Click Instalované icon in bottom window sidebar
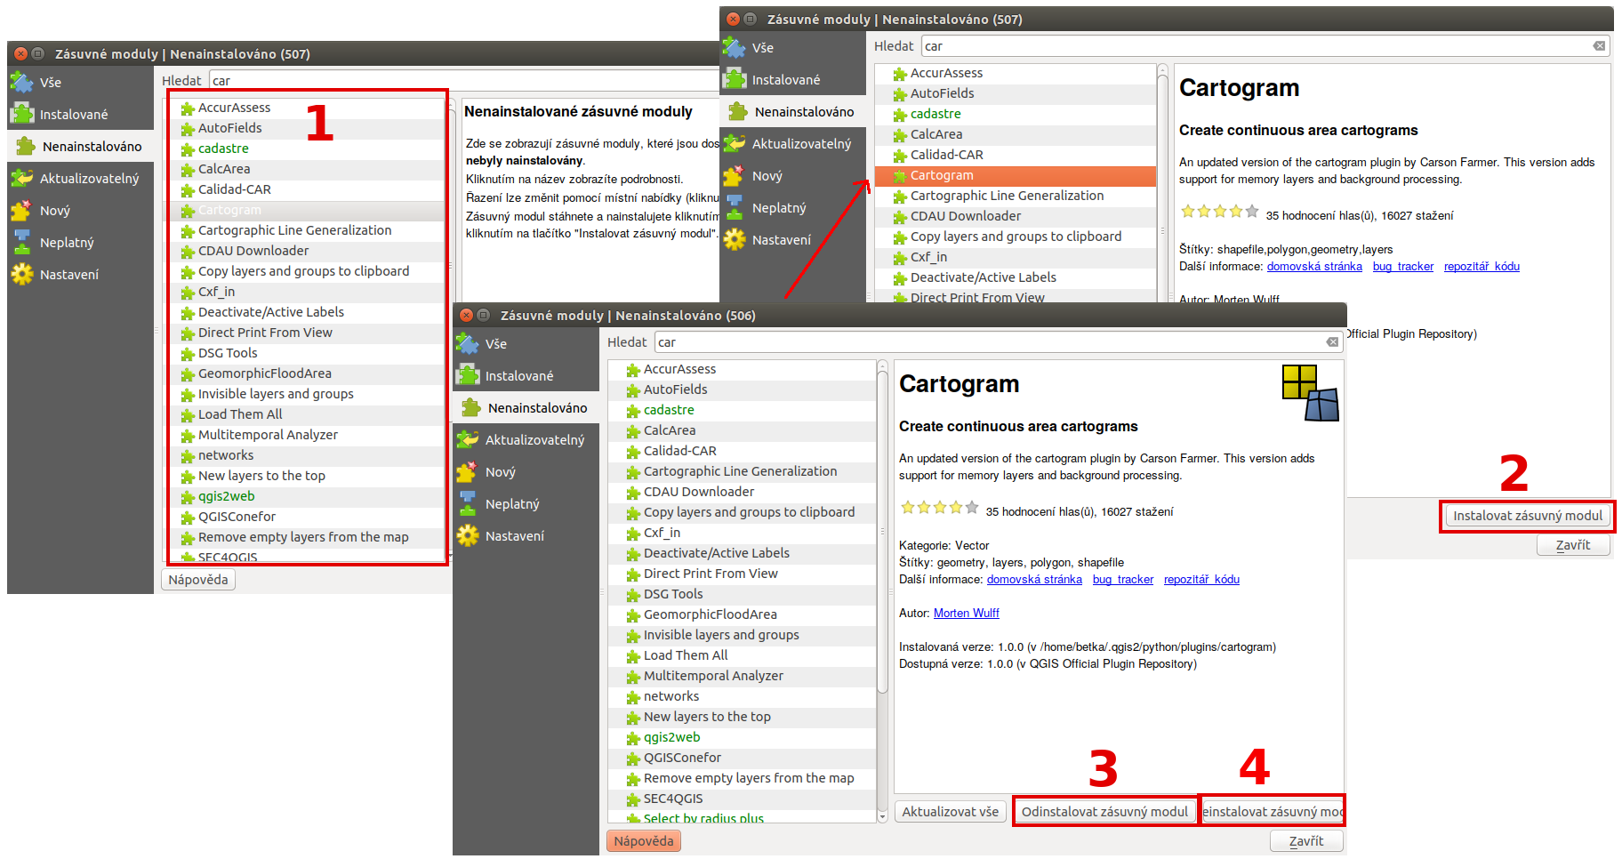This screenshot has width=1622, height=859. (x=467, y=375)
